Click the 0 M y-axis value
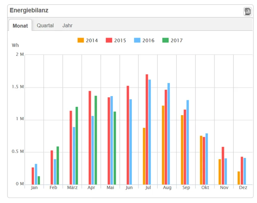 [x=20, y=184]
